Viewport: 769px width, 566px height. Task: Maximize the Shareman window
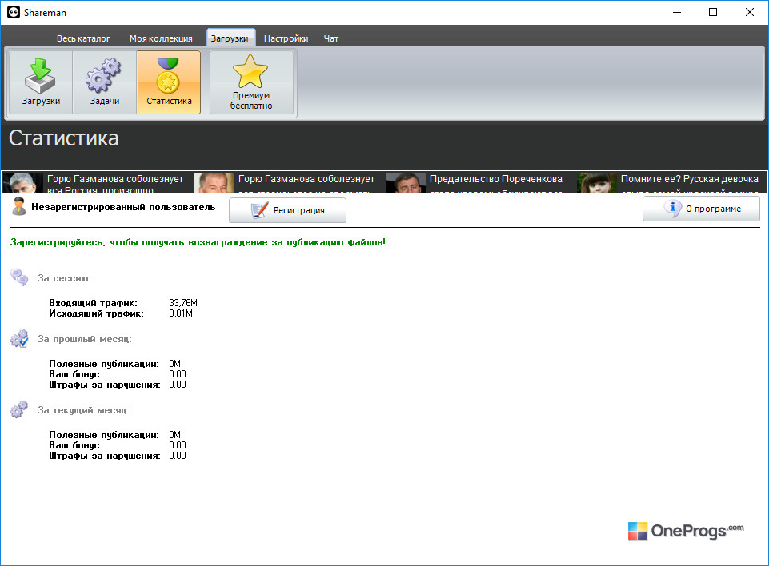(713, 12)
